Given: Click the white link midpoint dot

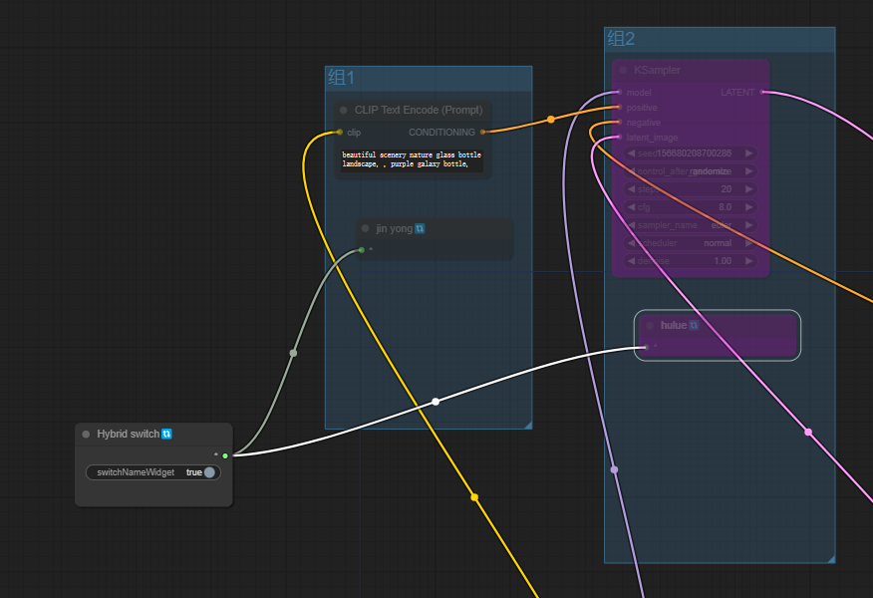Looking at the screenshot, I should coord(436,402).
